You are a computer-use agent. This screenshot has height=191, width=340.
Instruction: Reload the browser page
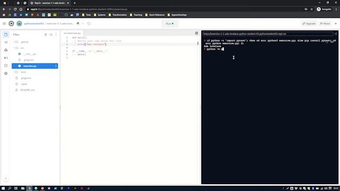point(15,10)
